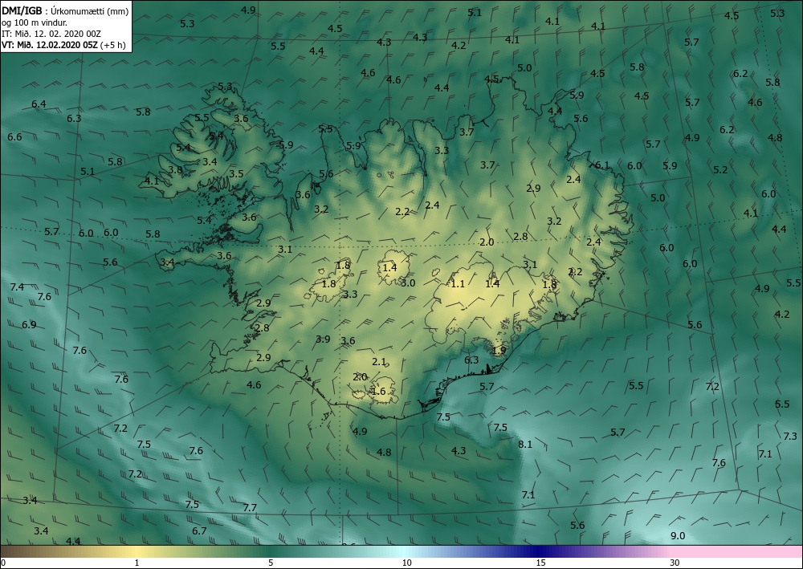Click the 1.6 value on the map
The image size is (803, 569).
[x=378, y=392]
